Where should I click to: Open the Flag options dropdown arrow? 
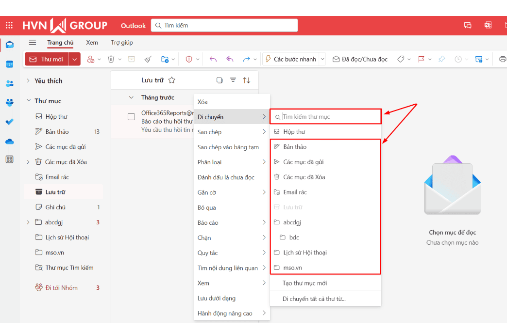point(430,59)
